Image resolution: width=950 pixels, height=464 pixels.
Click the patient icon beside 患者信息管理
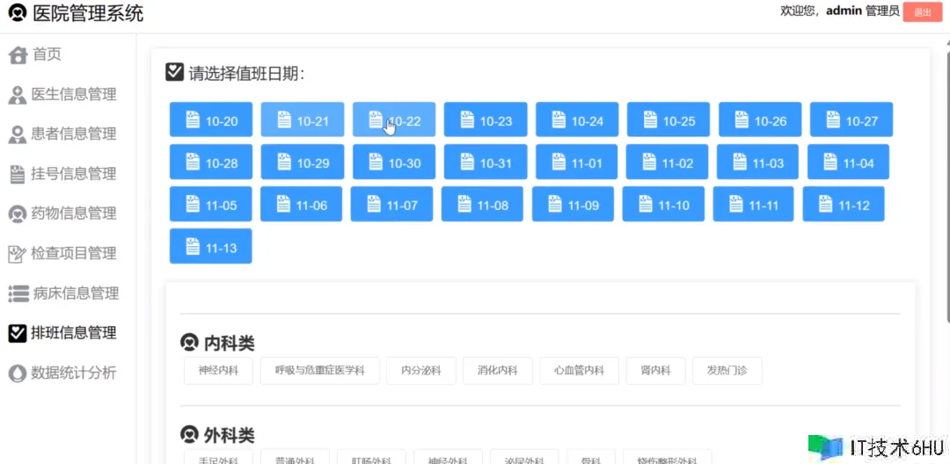tap(18, 134)
